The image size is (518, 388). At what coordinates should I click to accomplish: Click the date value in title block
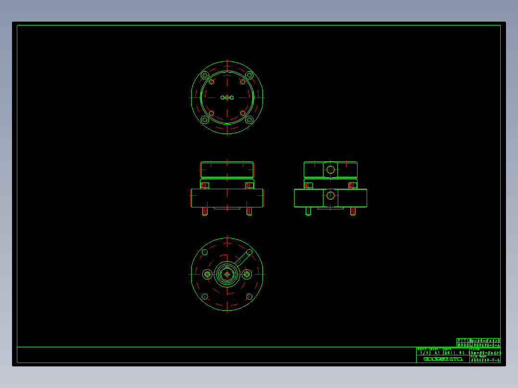click(456, 353)
